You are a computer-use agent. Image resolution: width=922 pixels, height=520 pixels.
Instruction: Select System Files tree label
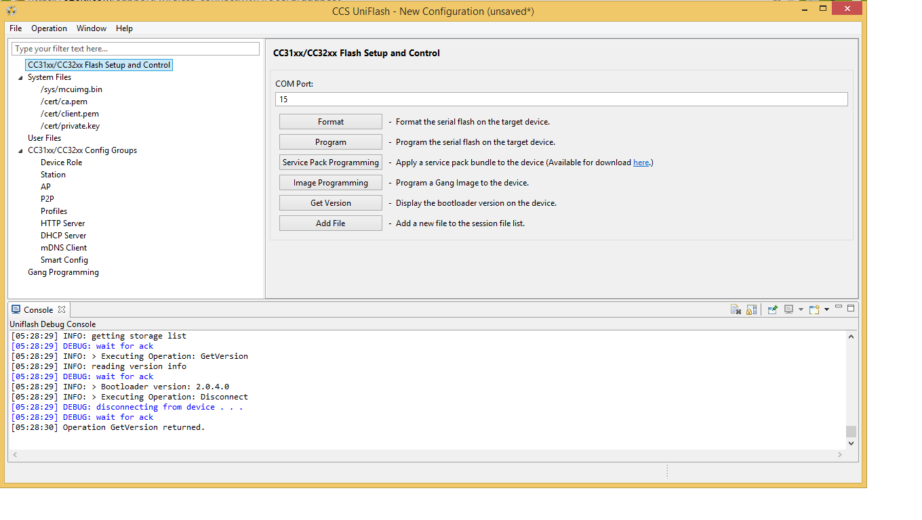49,77
